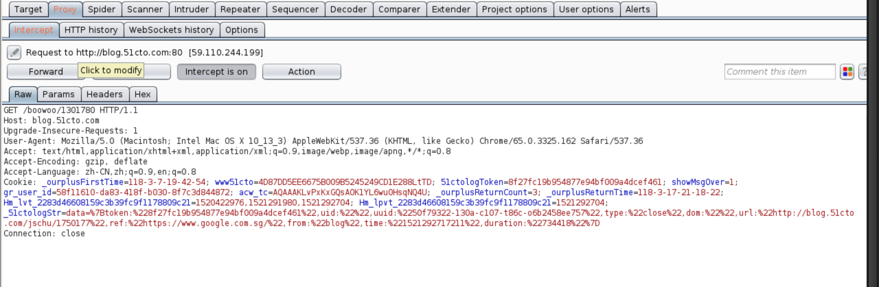Viewport: 879px width, 287px height.
Task: Switch to the Target tab
Action: pyautogui.click(x=28, y=9)
